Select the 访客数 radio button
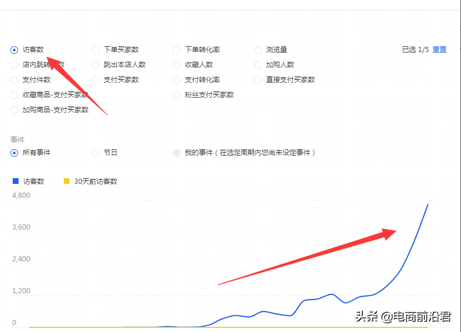The image size is (461, 332). (x=14, y=50)
